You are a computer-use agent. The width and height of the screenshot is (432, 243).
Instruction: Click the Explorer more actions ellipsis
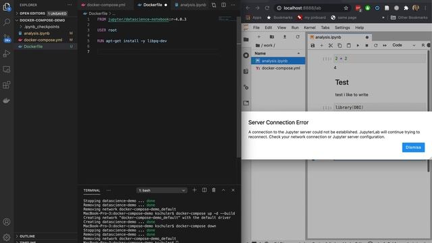click(70, 5)
